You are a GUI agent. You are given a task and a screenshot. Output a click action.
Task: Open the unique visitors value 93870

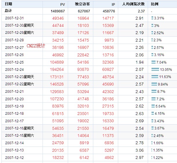(x=83, y=69)
